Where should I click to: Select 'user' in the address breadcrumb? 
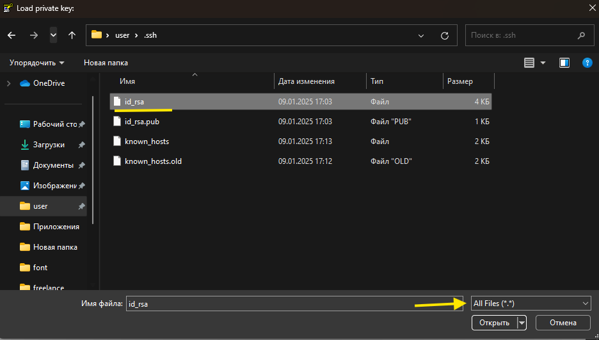click(122, 35)
